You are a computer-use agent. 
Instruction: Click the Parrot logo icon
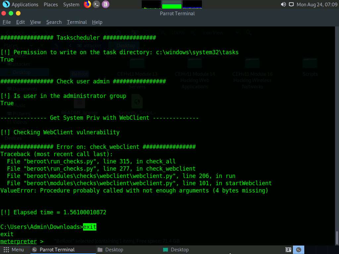tap(6, 4)
